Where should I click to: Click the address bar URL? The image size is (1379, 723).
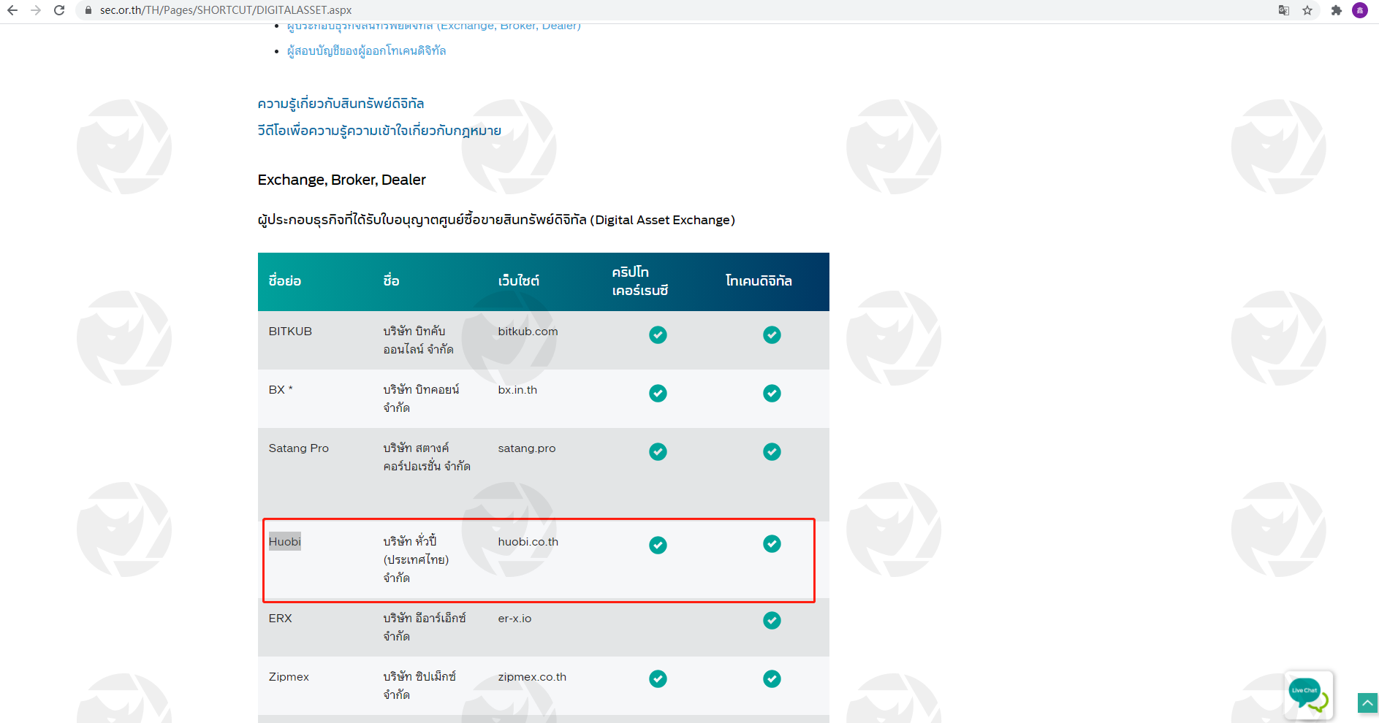(226, 10)
